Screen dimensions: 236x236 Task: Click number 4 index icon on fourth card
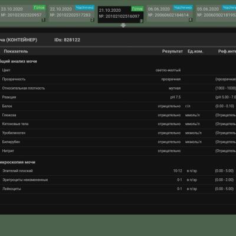[191, 19]
